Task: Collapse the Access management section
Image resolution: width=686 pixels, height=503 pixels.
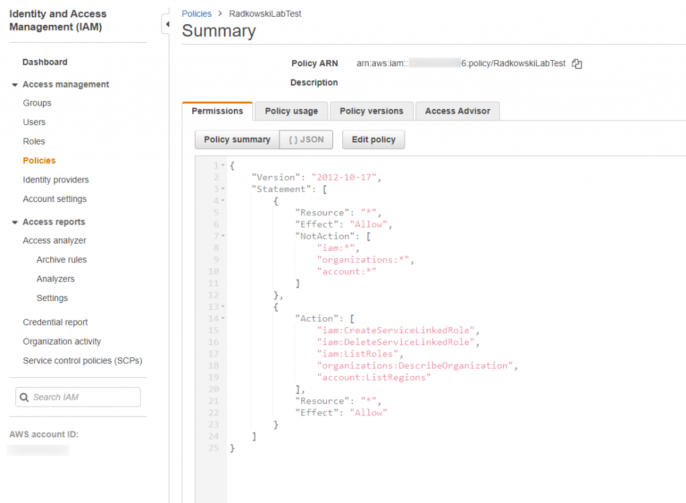Action: point(15,85)
